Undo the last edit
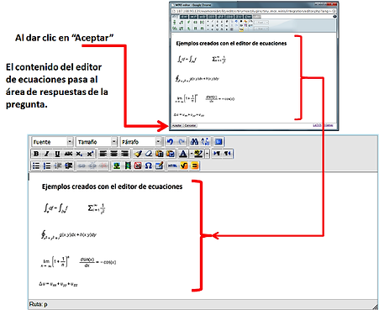Screen dimensions: 379x310 pos(170,142)
